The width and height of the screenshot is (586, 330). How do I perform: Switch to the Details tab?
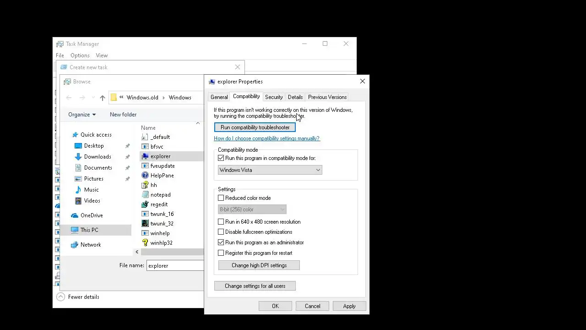295,97
